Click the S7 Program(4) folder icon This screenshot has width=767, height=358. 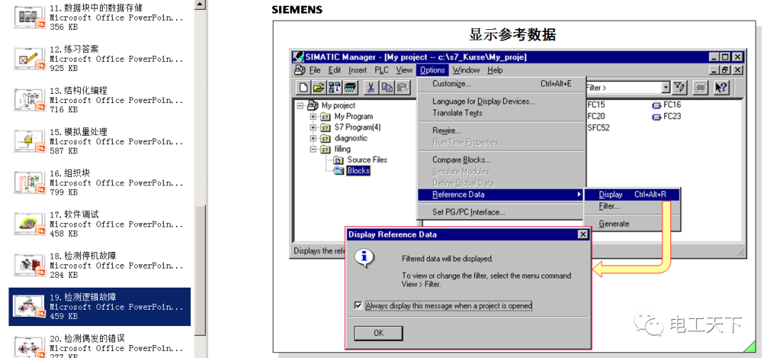326,127
